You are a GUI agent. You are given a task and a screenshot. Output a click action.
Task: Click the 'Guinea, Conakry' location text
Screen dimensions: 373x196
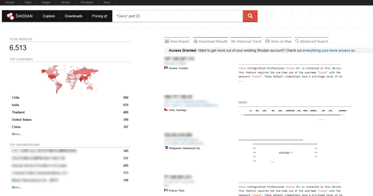tap(178, 68)
